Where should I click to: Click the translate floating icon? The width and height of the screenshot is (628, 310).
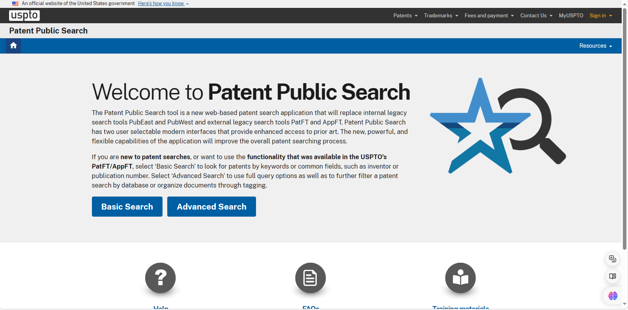click(612, 259)
